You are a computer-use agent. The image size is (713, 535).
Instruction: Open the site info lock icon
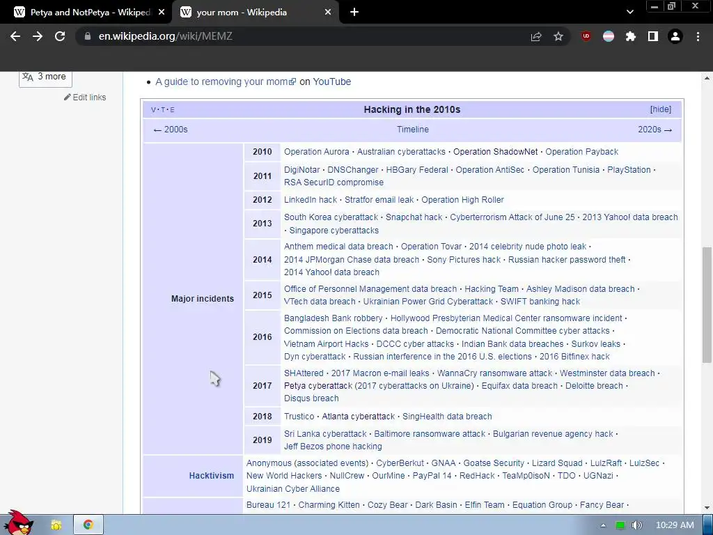click(x=88, y=36)
